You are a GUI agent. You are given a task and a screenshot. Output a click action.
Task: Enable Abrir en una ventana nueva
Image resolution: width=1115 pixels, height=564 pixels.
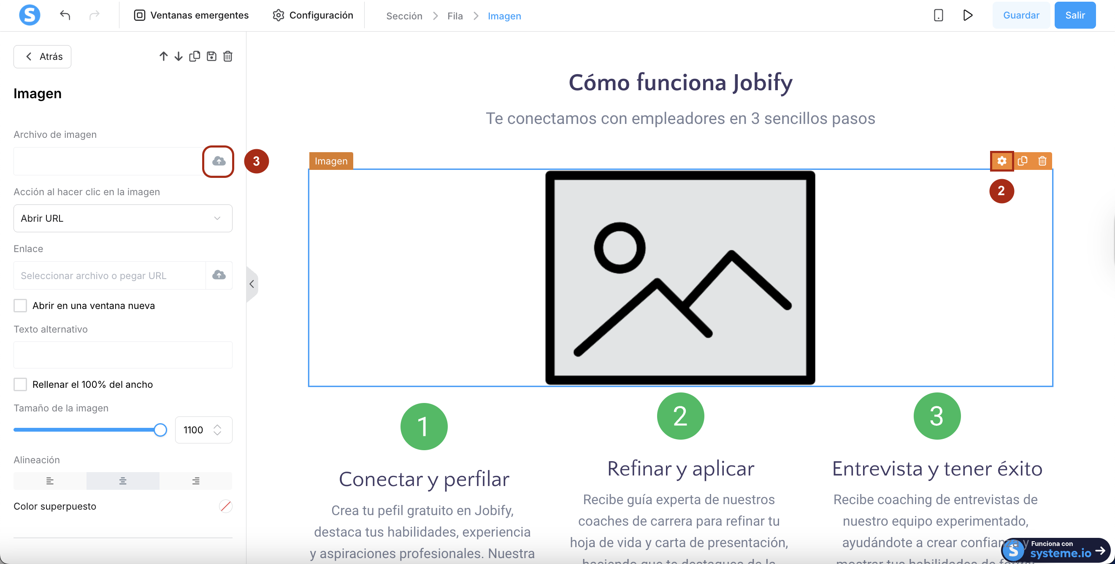point(20,306)
